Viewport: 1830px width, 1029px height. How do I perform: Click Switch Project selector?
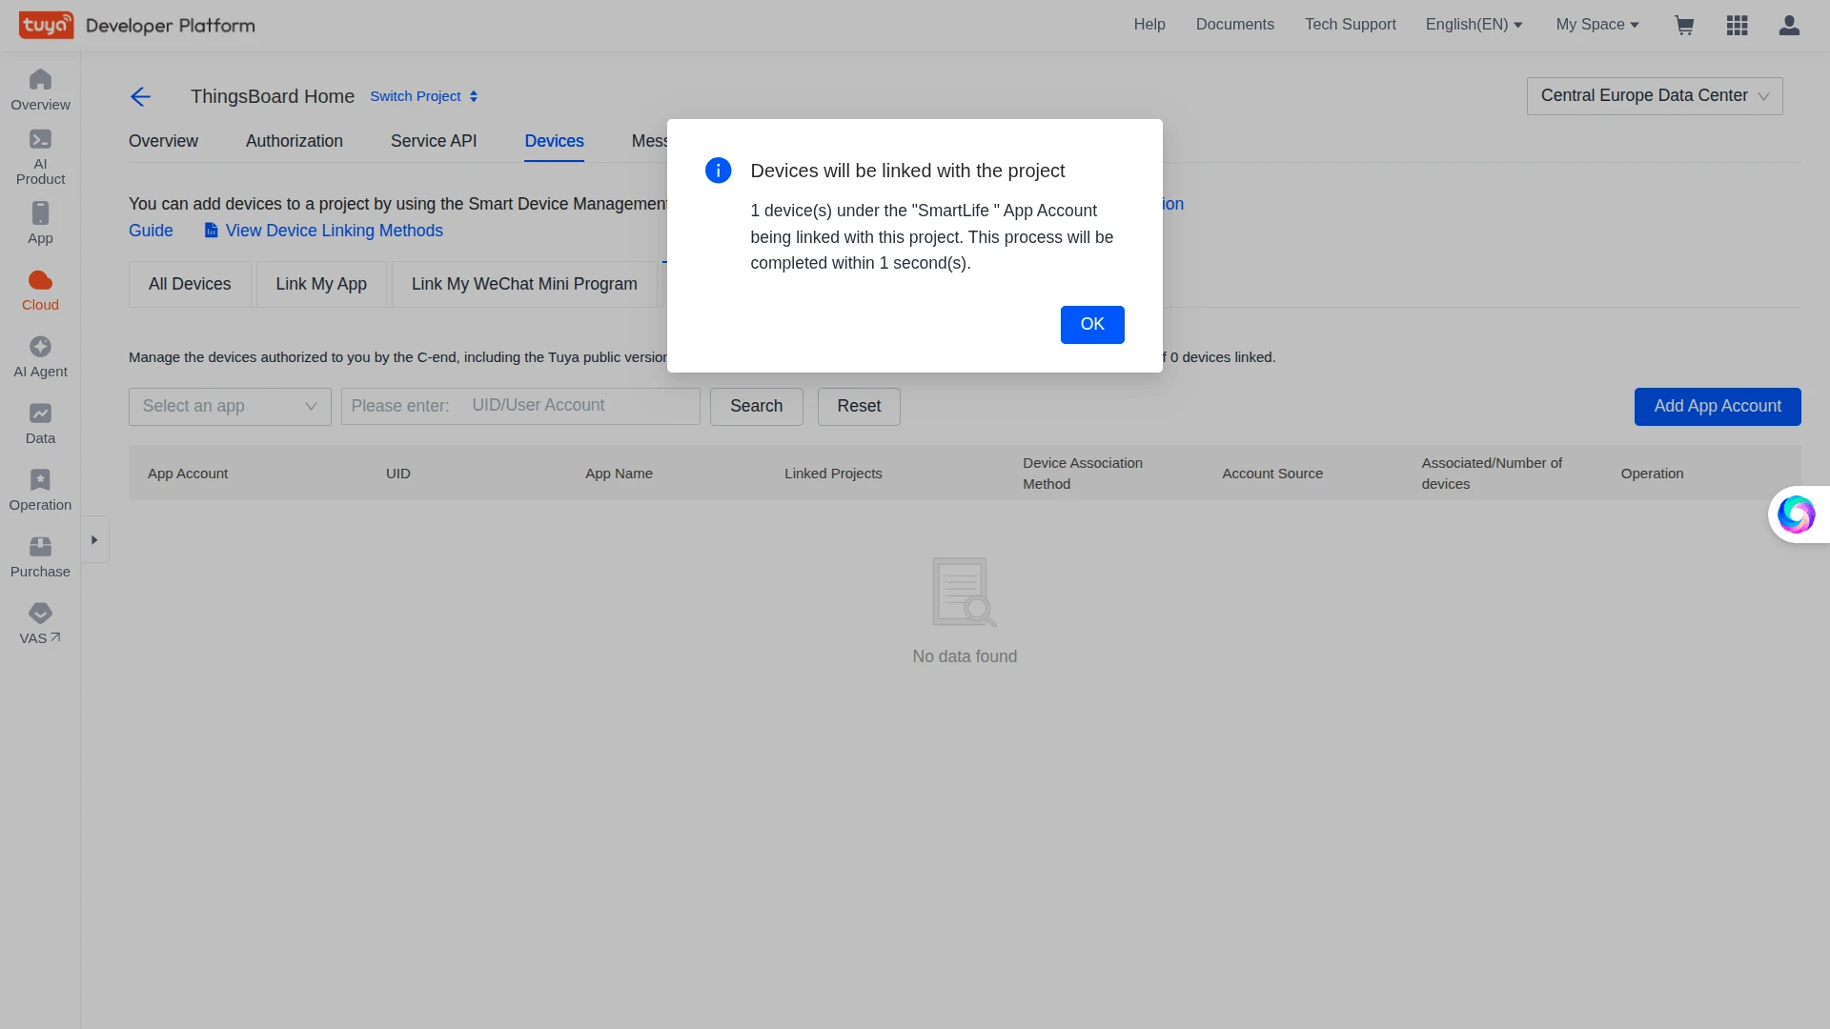pyautogui.click(x=424, y=96)
